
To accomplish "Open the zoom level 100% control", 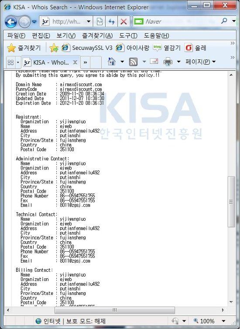I will [x=204, y=321].
